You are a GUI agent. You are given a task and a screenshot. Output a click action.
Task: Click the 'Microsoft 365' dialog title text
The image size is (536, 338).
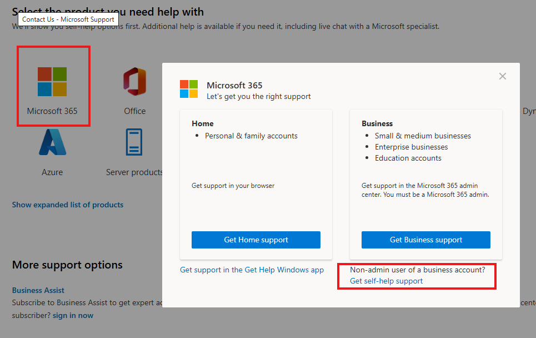coord(234,85)
